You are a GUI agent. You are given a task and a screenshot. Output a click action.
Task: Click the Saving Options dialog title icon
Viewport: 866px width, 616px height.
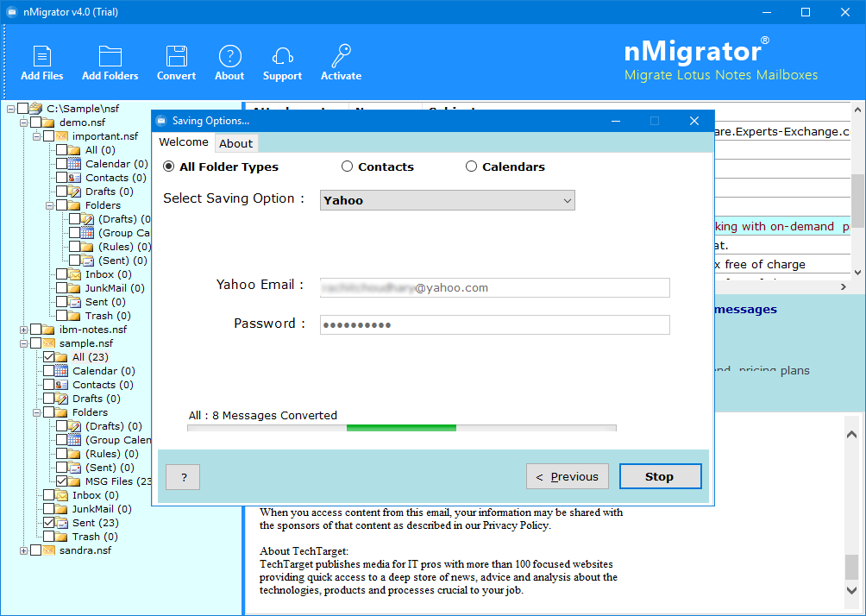pyautogui.click(x=161, y=121)
